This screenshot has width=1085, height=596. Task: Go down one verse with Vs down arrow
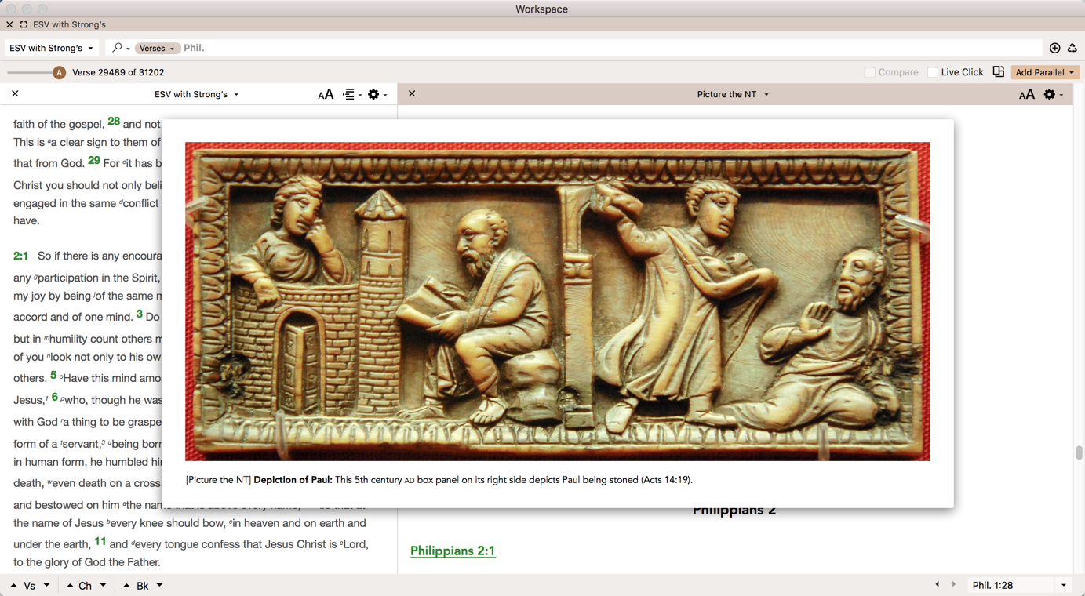click(x=46, y=585)
